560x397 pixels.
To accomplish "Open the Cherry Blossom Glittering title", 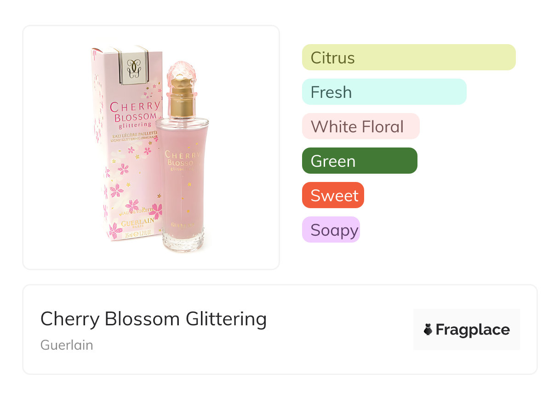I will pos(154,319).
